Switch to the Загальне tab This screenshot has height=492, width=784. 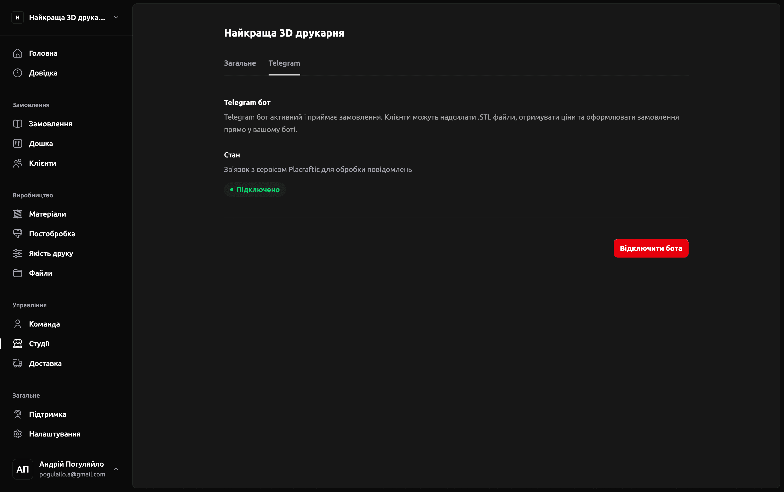click(240, 63)
